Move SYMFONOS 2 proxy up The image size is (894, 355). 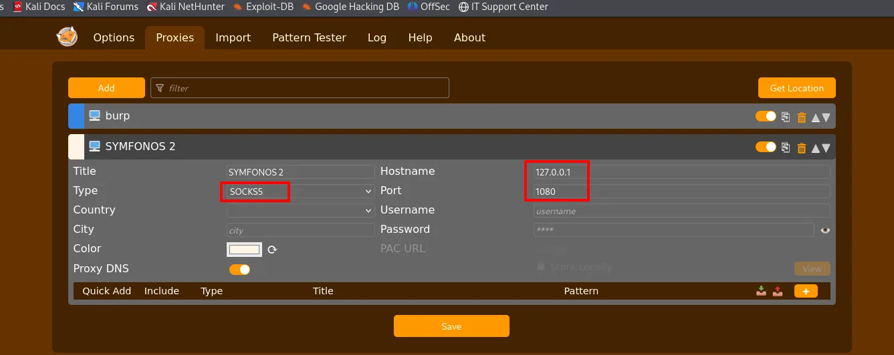click(815, 148)
